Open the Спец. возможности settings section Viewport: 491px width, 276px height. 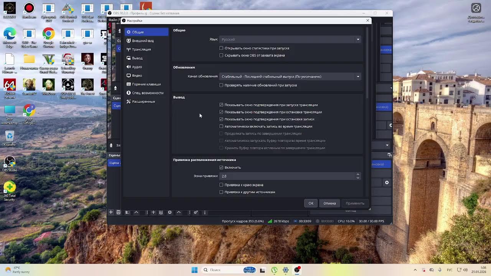click(x=146, y=93)
